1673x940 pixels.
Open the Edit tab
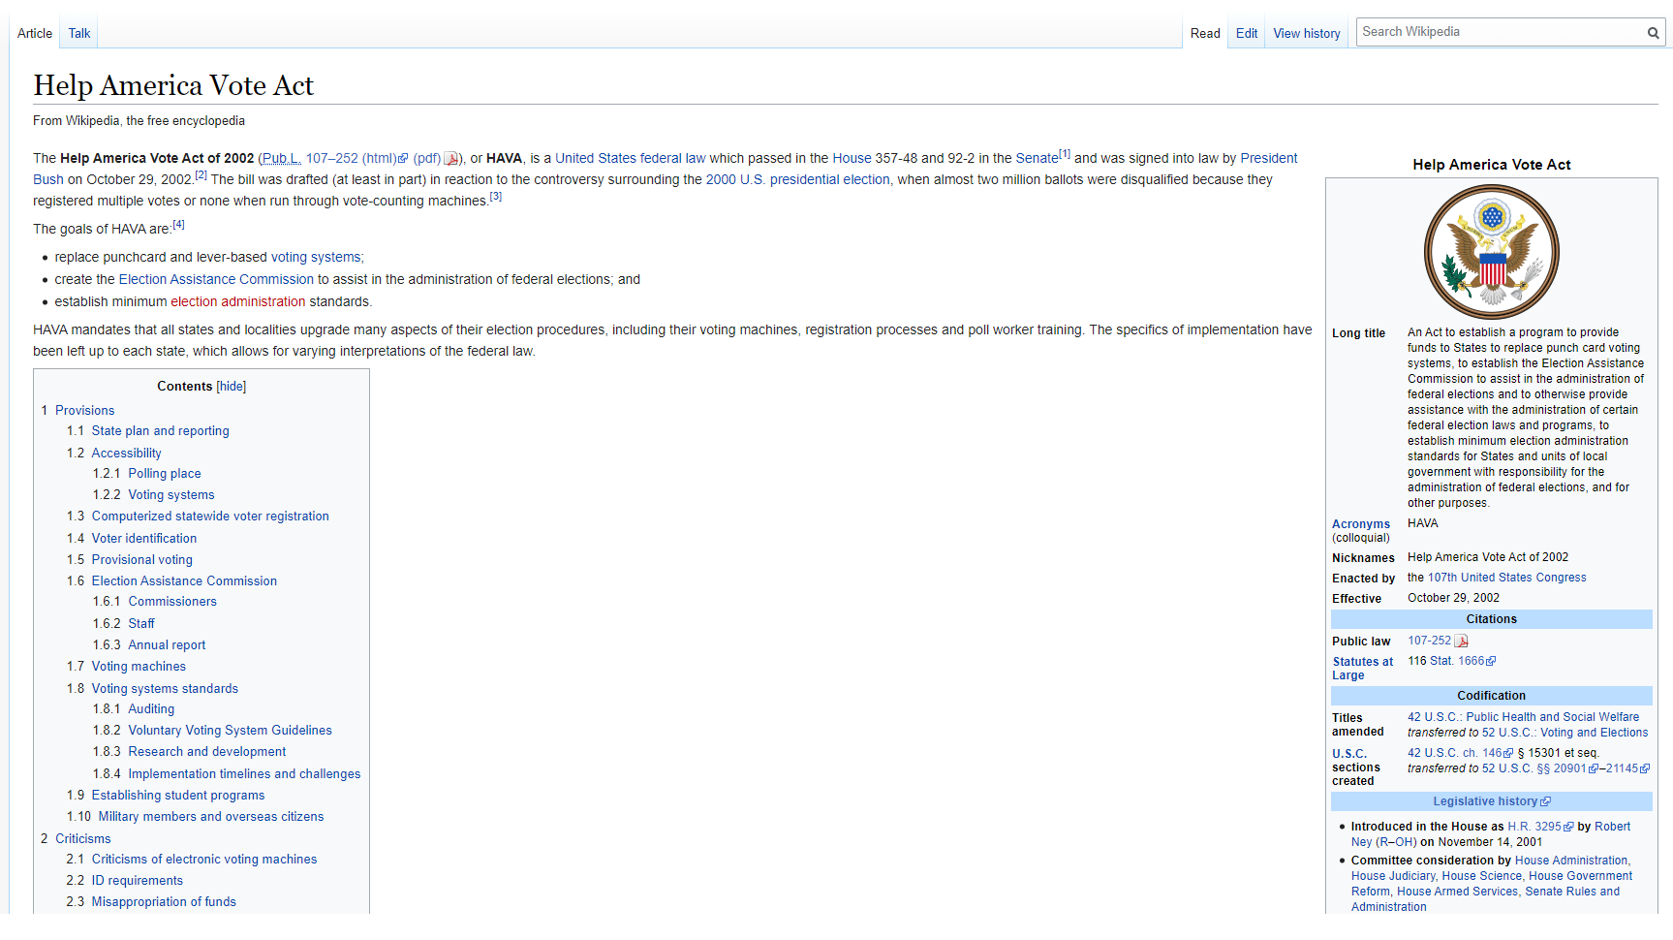tap(1247, 33)
